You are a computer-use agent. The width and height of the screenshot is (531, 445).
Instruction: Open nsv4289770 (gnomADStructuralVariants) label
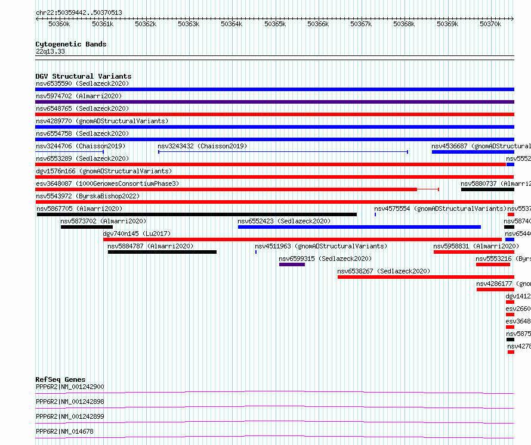coord(102,121)
